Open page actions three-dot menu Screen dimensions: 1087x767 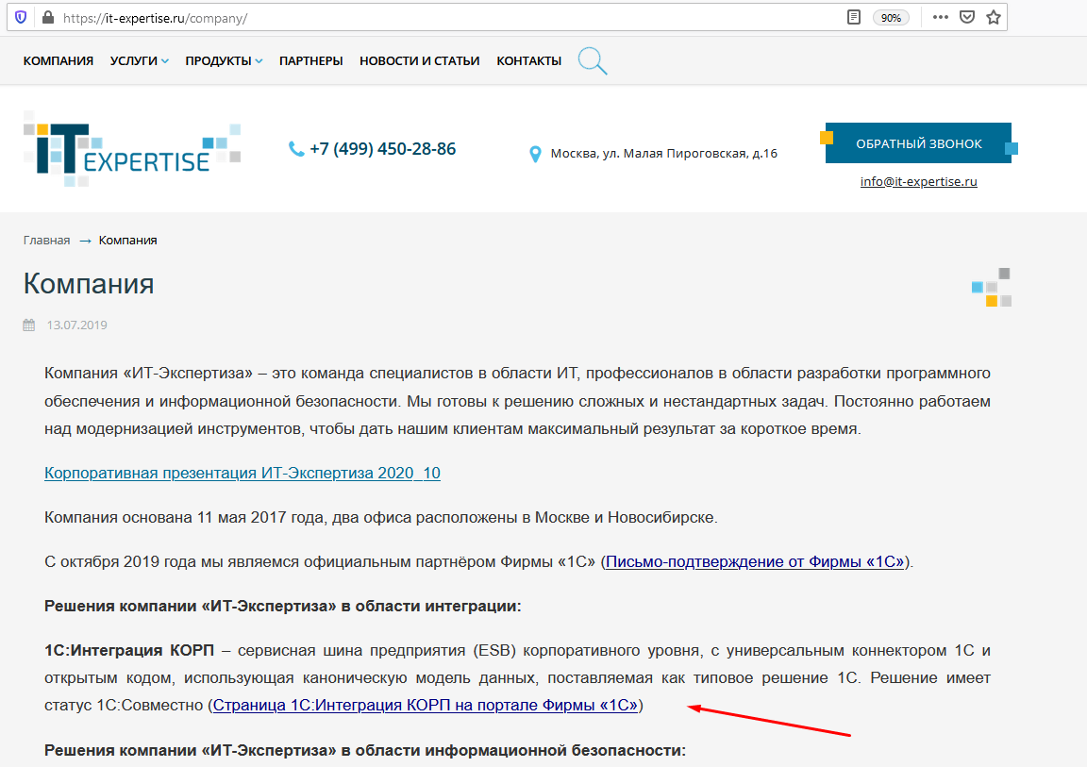tap(941, 17)
